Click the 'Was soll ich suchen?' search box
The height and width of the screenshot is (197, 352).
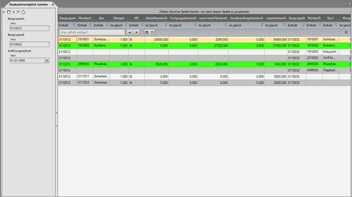[x=92, y=32]
